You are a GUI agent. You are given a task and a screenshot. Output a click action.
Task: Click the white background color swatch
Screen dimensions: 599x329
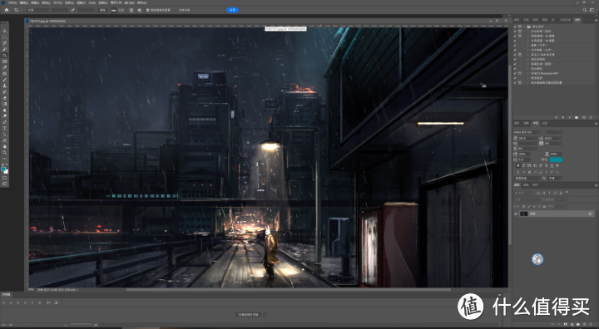(6, 172)
